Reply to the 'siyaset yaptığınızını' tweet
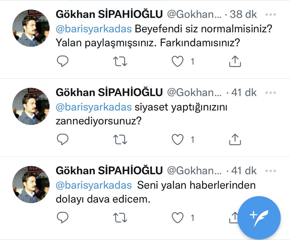The image size is (290, 240). pos(63,140)
